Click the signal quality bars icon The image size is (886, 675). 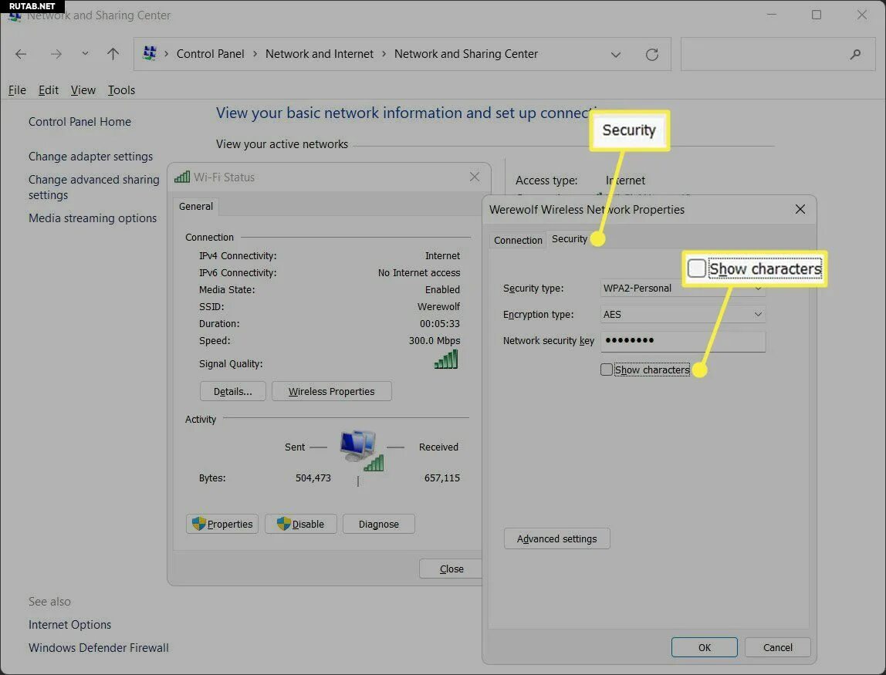coord(446,359)
